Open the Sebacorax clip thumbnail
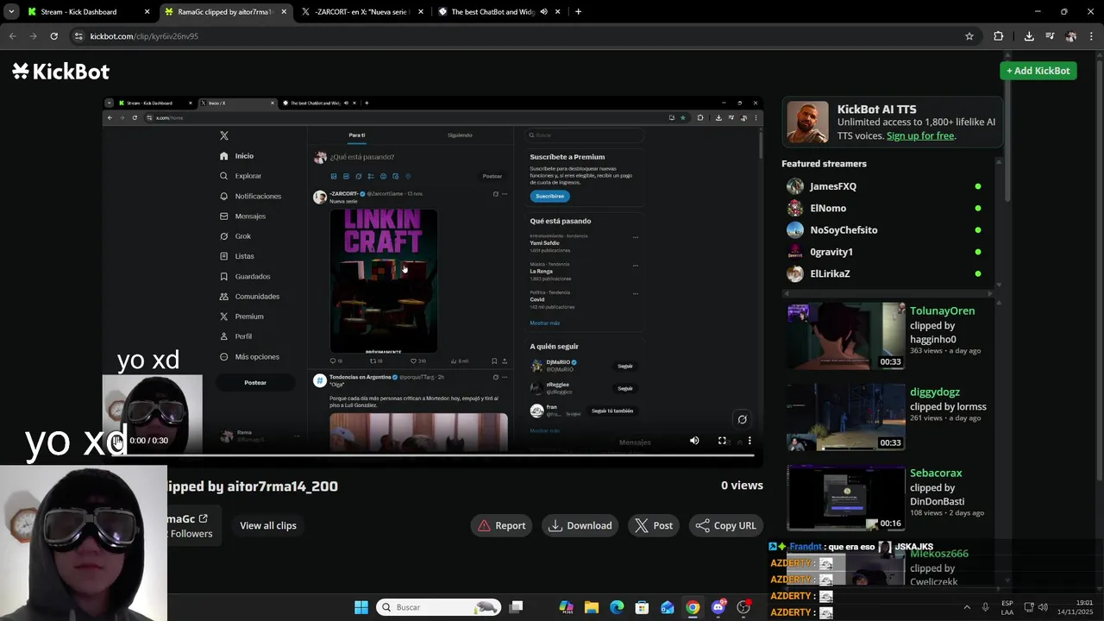Image resolution: width=1104 pixels, height=621 pixels. pos(846,498)
